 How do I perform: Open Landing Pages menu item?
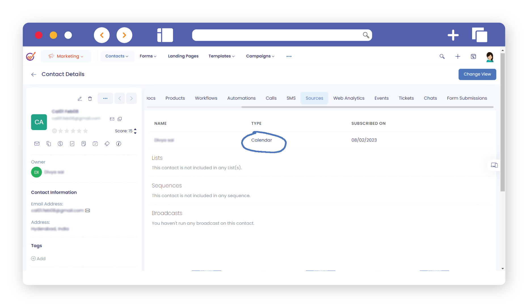point(183,56)
